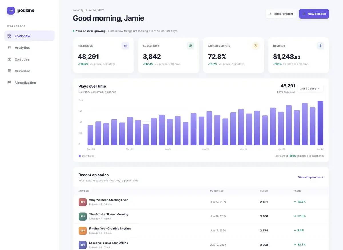The height and width of the screenshot is (250, 343).
Task: Open episode The Art of a Slower Morning
Action: point(109,214)
